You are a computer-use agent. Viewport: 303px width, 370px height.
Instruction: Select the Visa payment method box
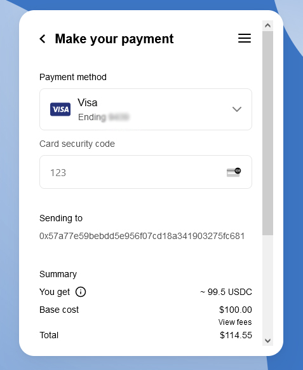pos(145,109)
